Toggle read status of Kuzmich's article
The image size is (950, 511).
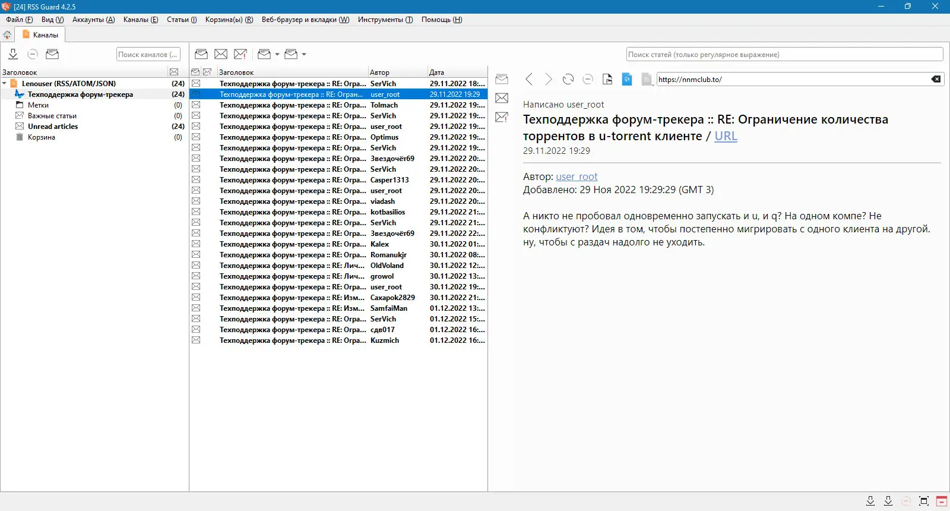(x=196, y=340)
